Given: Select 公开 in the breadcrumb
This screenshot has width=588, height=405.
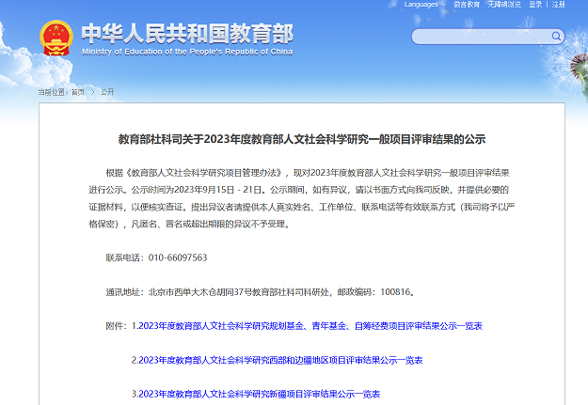Looking at the screenshot, I should click(106, 92).
